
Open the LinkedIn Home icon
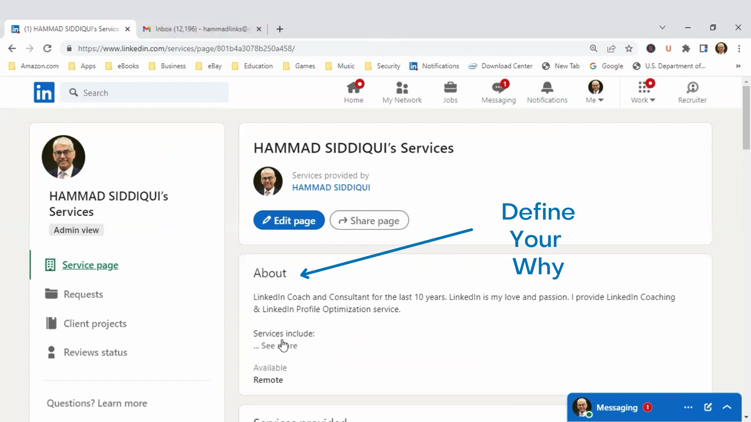[x=354, y=92]
